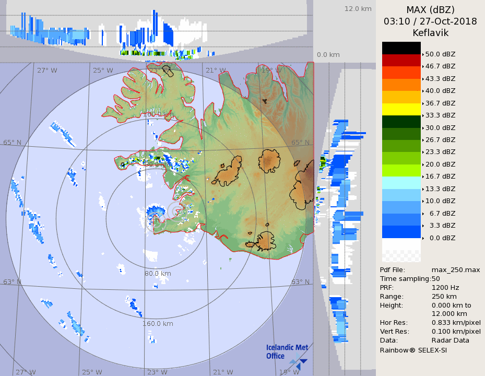Select the Keflavik station name
Viewport: 485px width, 376px height.
[430, 33]
